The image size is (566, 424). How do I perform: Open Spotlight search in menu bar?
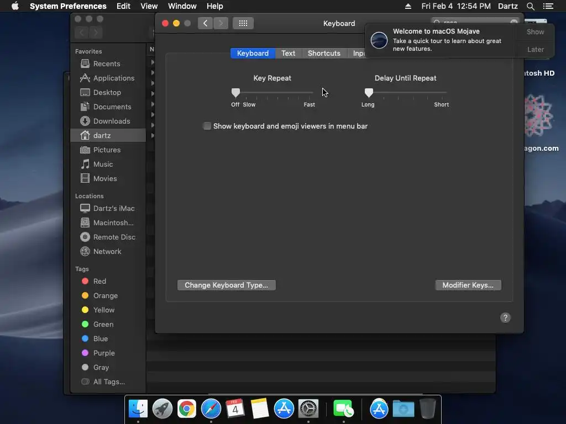click(530, 6)
